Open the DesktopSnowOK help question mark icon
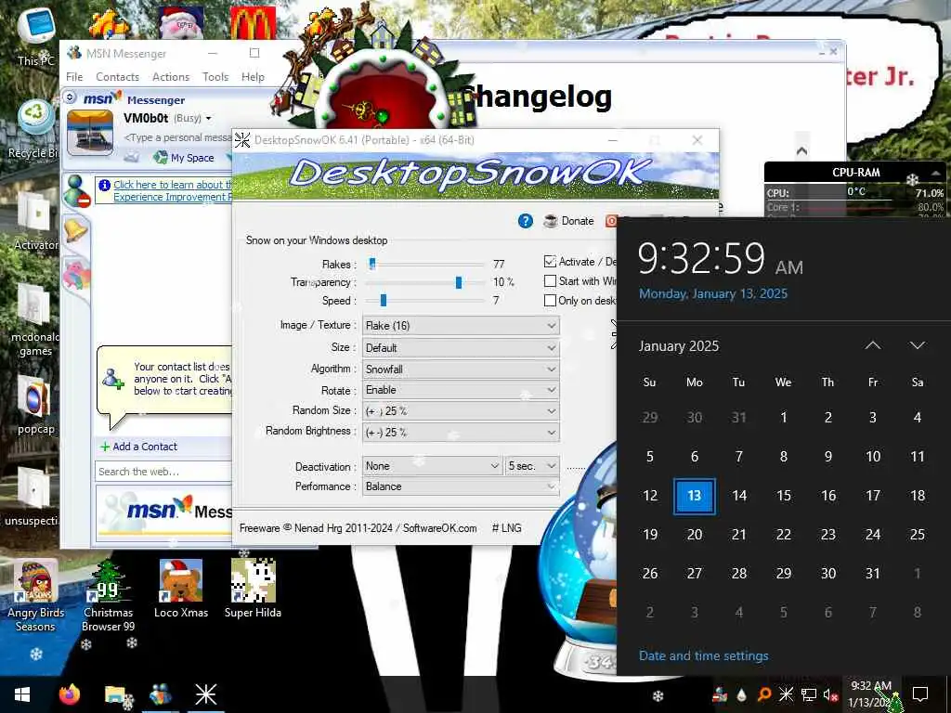The image size is (951, 713). coord(526,221)
